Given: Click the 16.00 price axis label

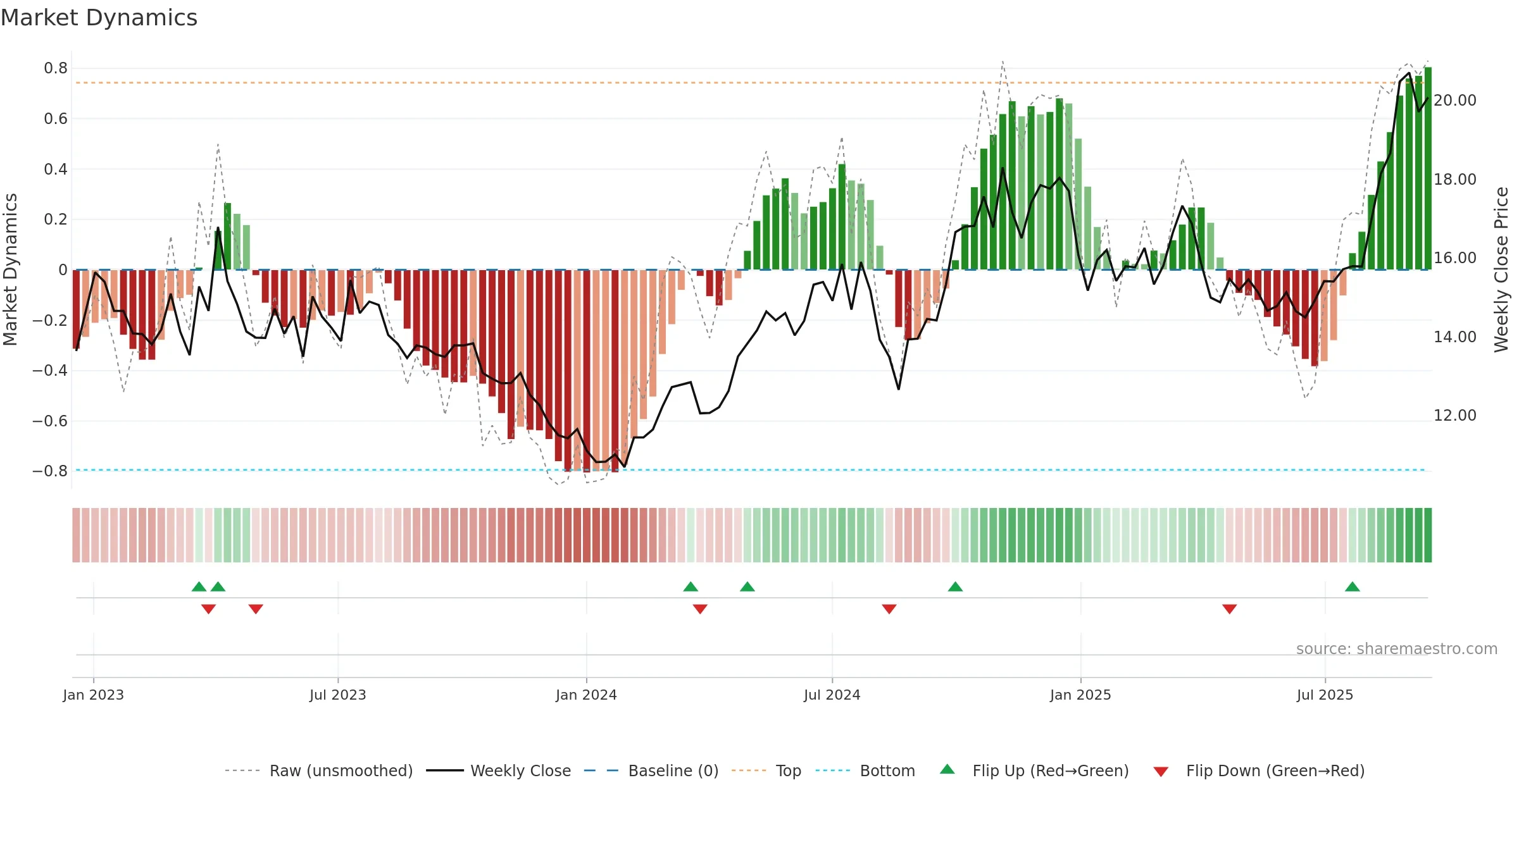Looking at the screenshot, I should point(1455,258).
